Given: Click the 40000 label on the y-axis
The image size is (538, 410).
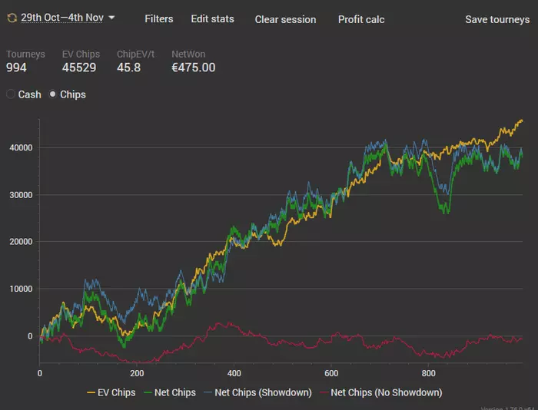Looking at the screenshot, I should [20, 147].
